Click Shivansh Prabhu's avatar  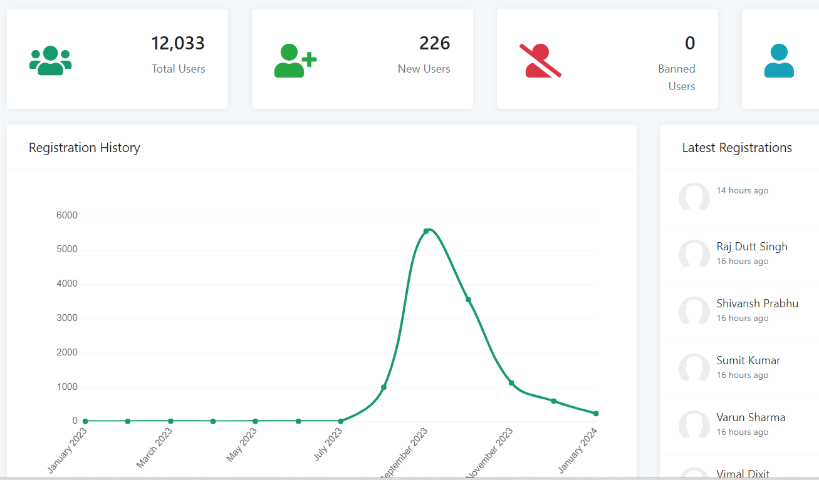click(694, 311)
